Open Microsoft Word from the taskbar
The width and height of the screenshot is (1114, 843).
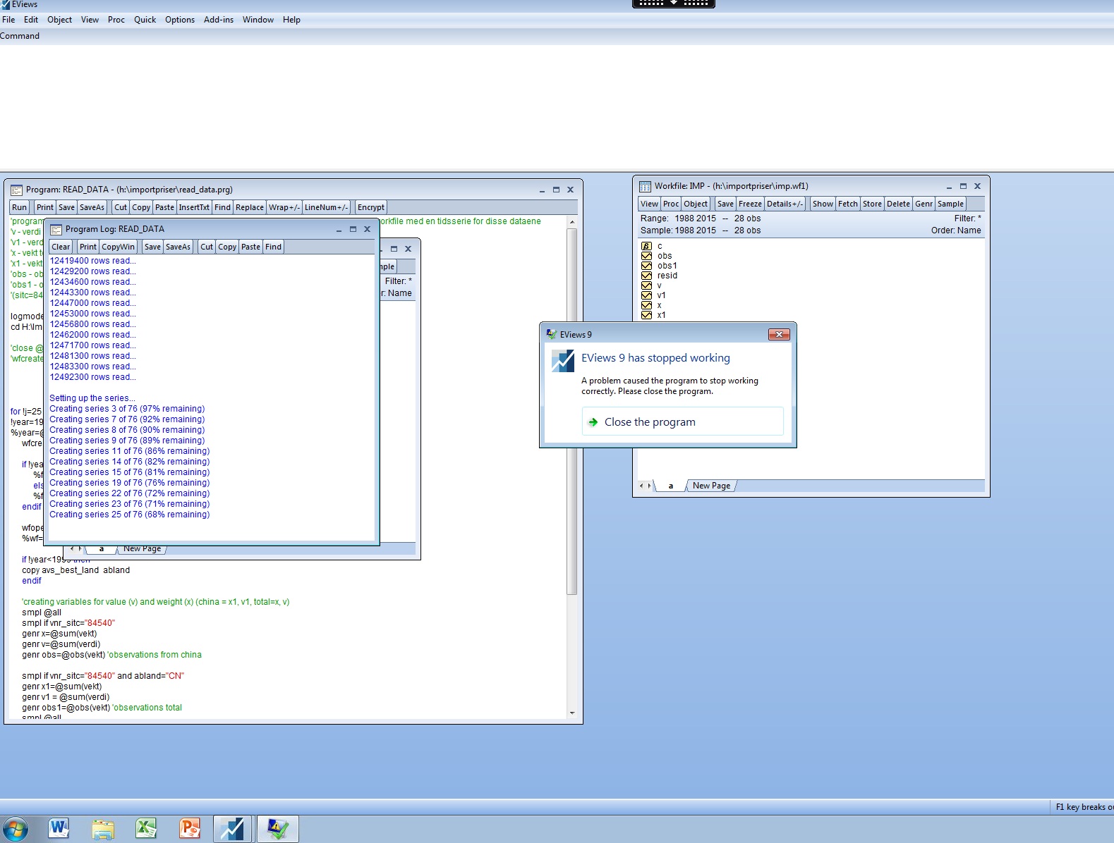[x=59, y=828]
